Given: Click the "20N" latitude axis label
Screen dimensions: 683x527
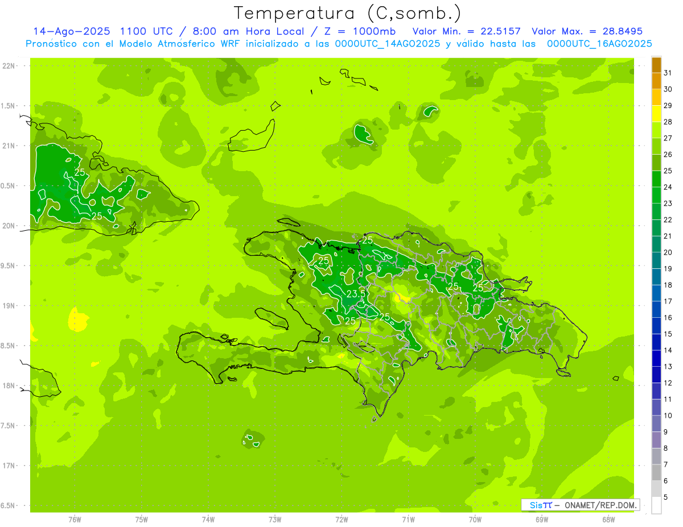Looking at the screenshot, I should pyautogui.click(x=9, y=226).
